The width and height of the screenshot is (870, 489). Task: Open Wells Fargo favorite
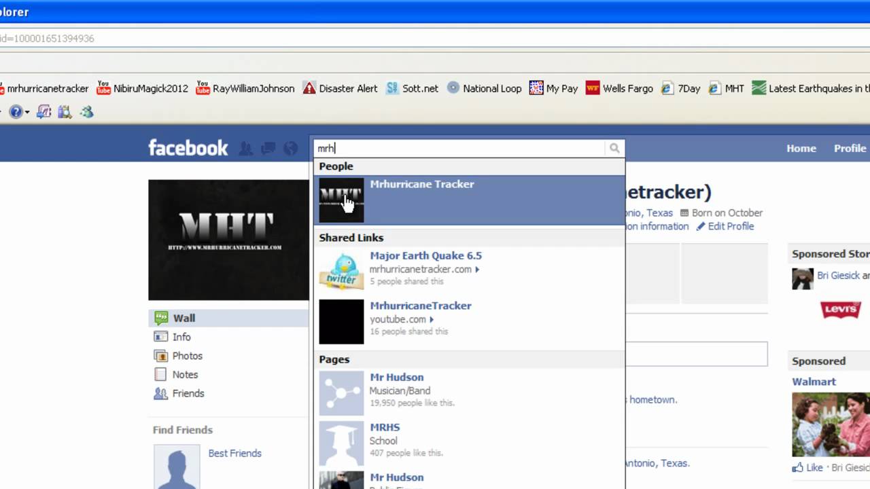(619, 88)
